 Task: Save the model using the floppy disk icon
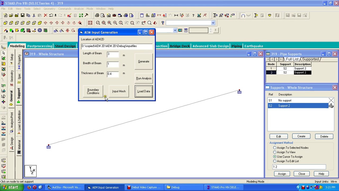coord(23,15)
